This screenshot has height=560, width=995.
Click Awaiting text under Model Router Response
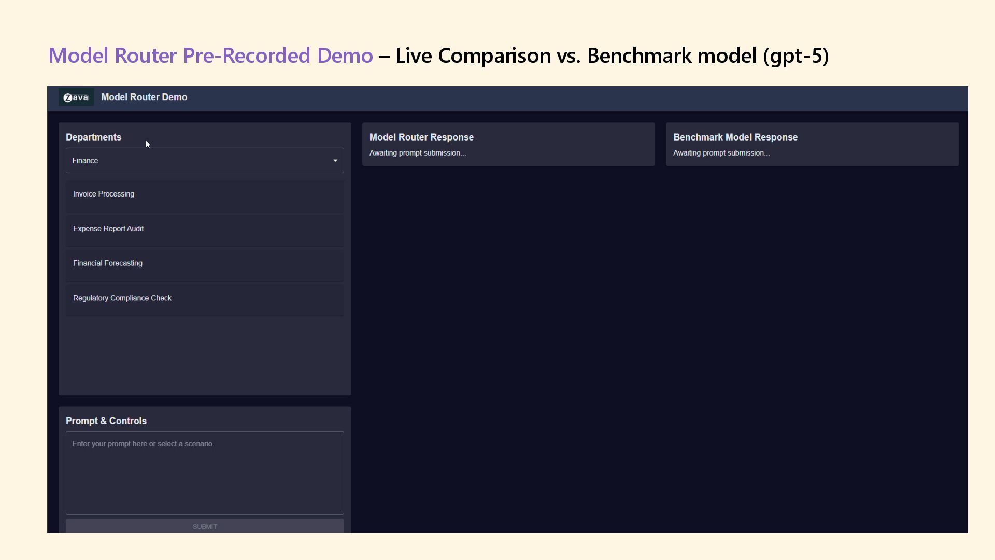tap(417, 153)
